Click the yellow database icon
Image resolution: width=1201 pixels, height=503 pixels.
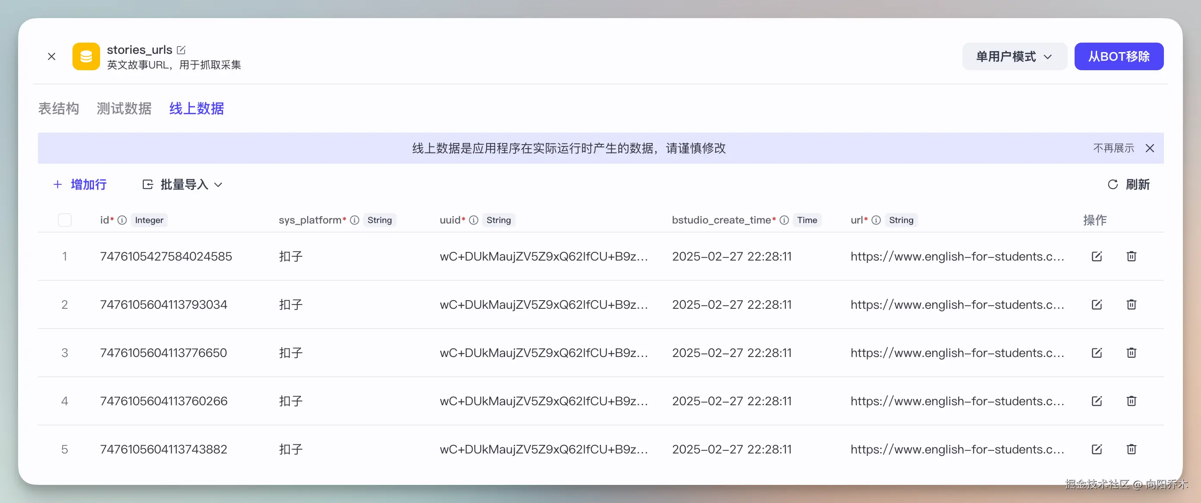click(x=86, y=57)
